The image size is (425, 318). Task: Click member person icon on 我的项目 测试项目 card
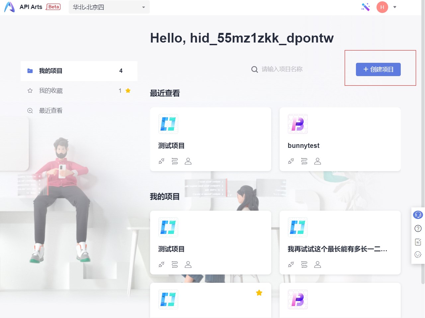(188, 265)
